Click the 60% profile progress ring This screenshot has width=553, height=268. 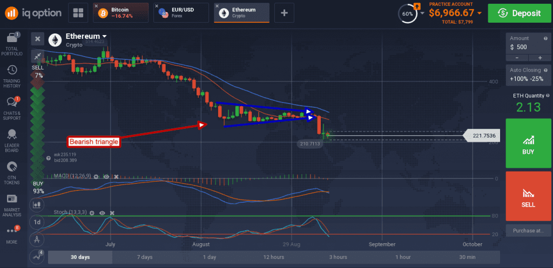408,14
